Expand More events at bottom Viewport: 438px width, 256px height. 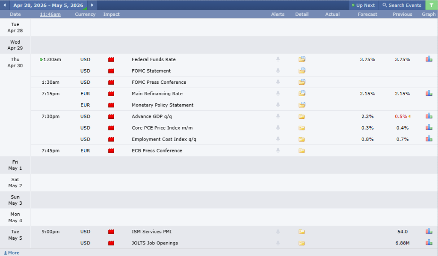[x=12, y=253]
